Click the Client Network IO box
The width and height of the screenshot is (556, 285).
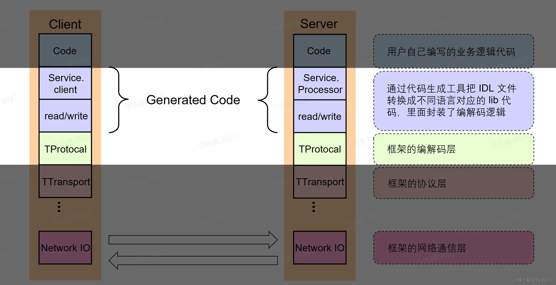point(65,248)
